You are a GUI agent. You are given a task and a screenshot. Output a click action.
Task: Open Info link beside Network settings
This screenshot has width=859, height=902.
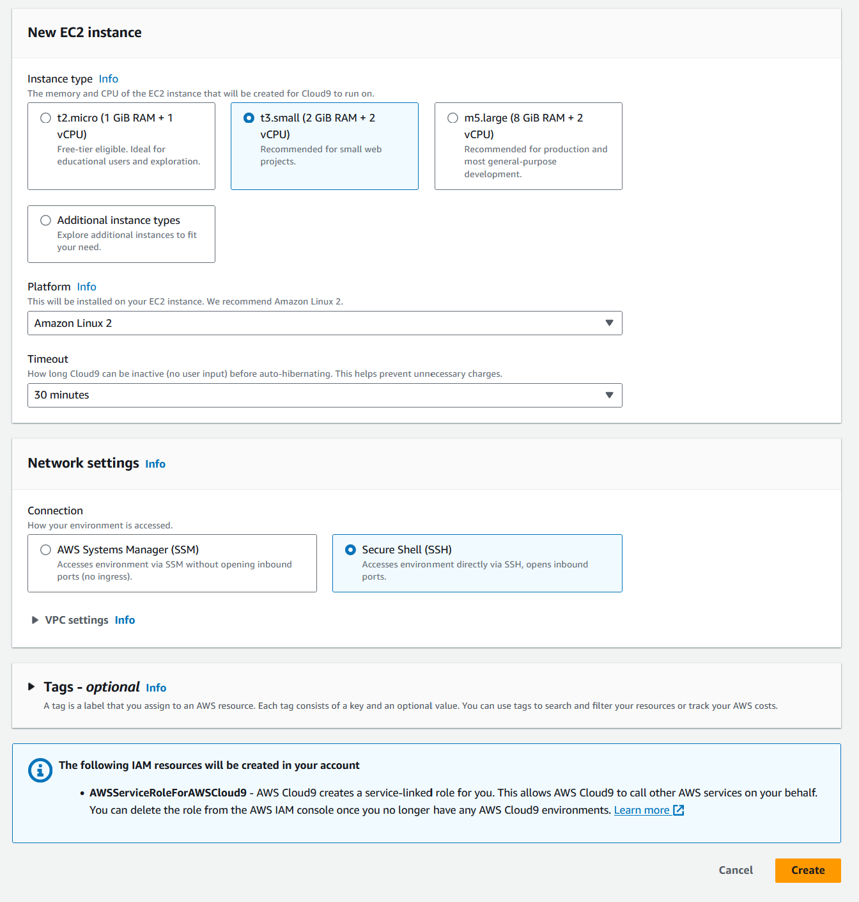(x=155, y=464)
